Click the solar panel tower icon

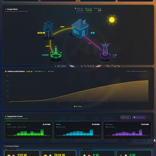[48, 30]
